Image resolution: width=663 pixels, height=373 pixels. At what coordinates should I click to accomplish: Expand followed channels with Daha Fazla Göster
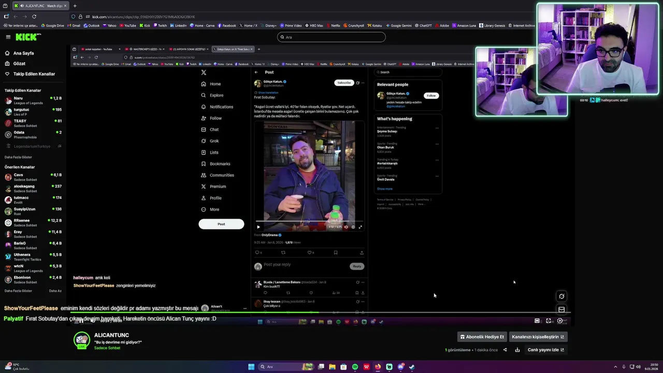[18, 157]
